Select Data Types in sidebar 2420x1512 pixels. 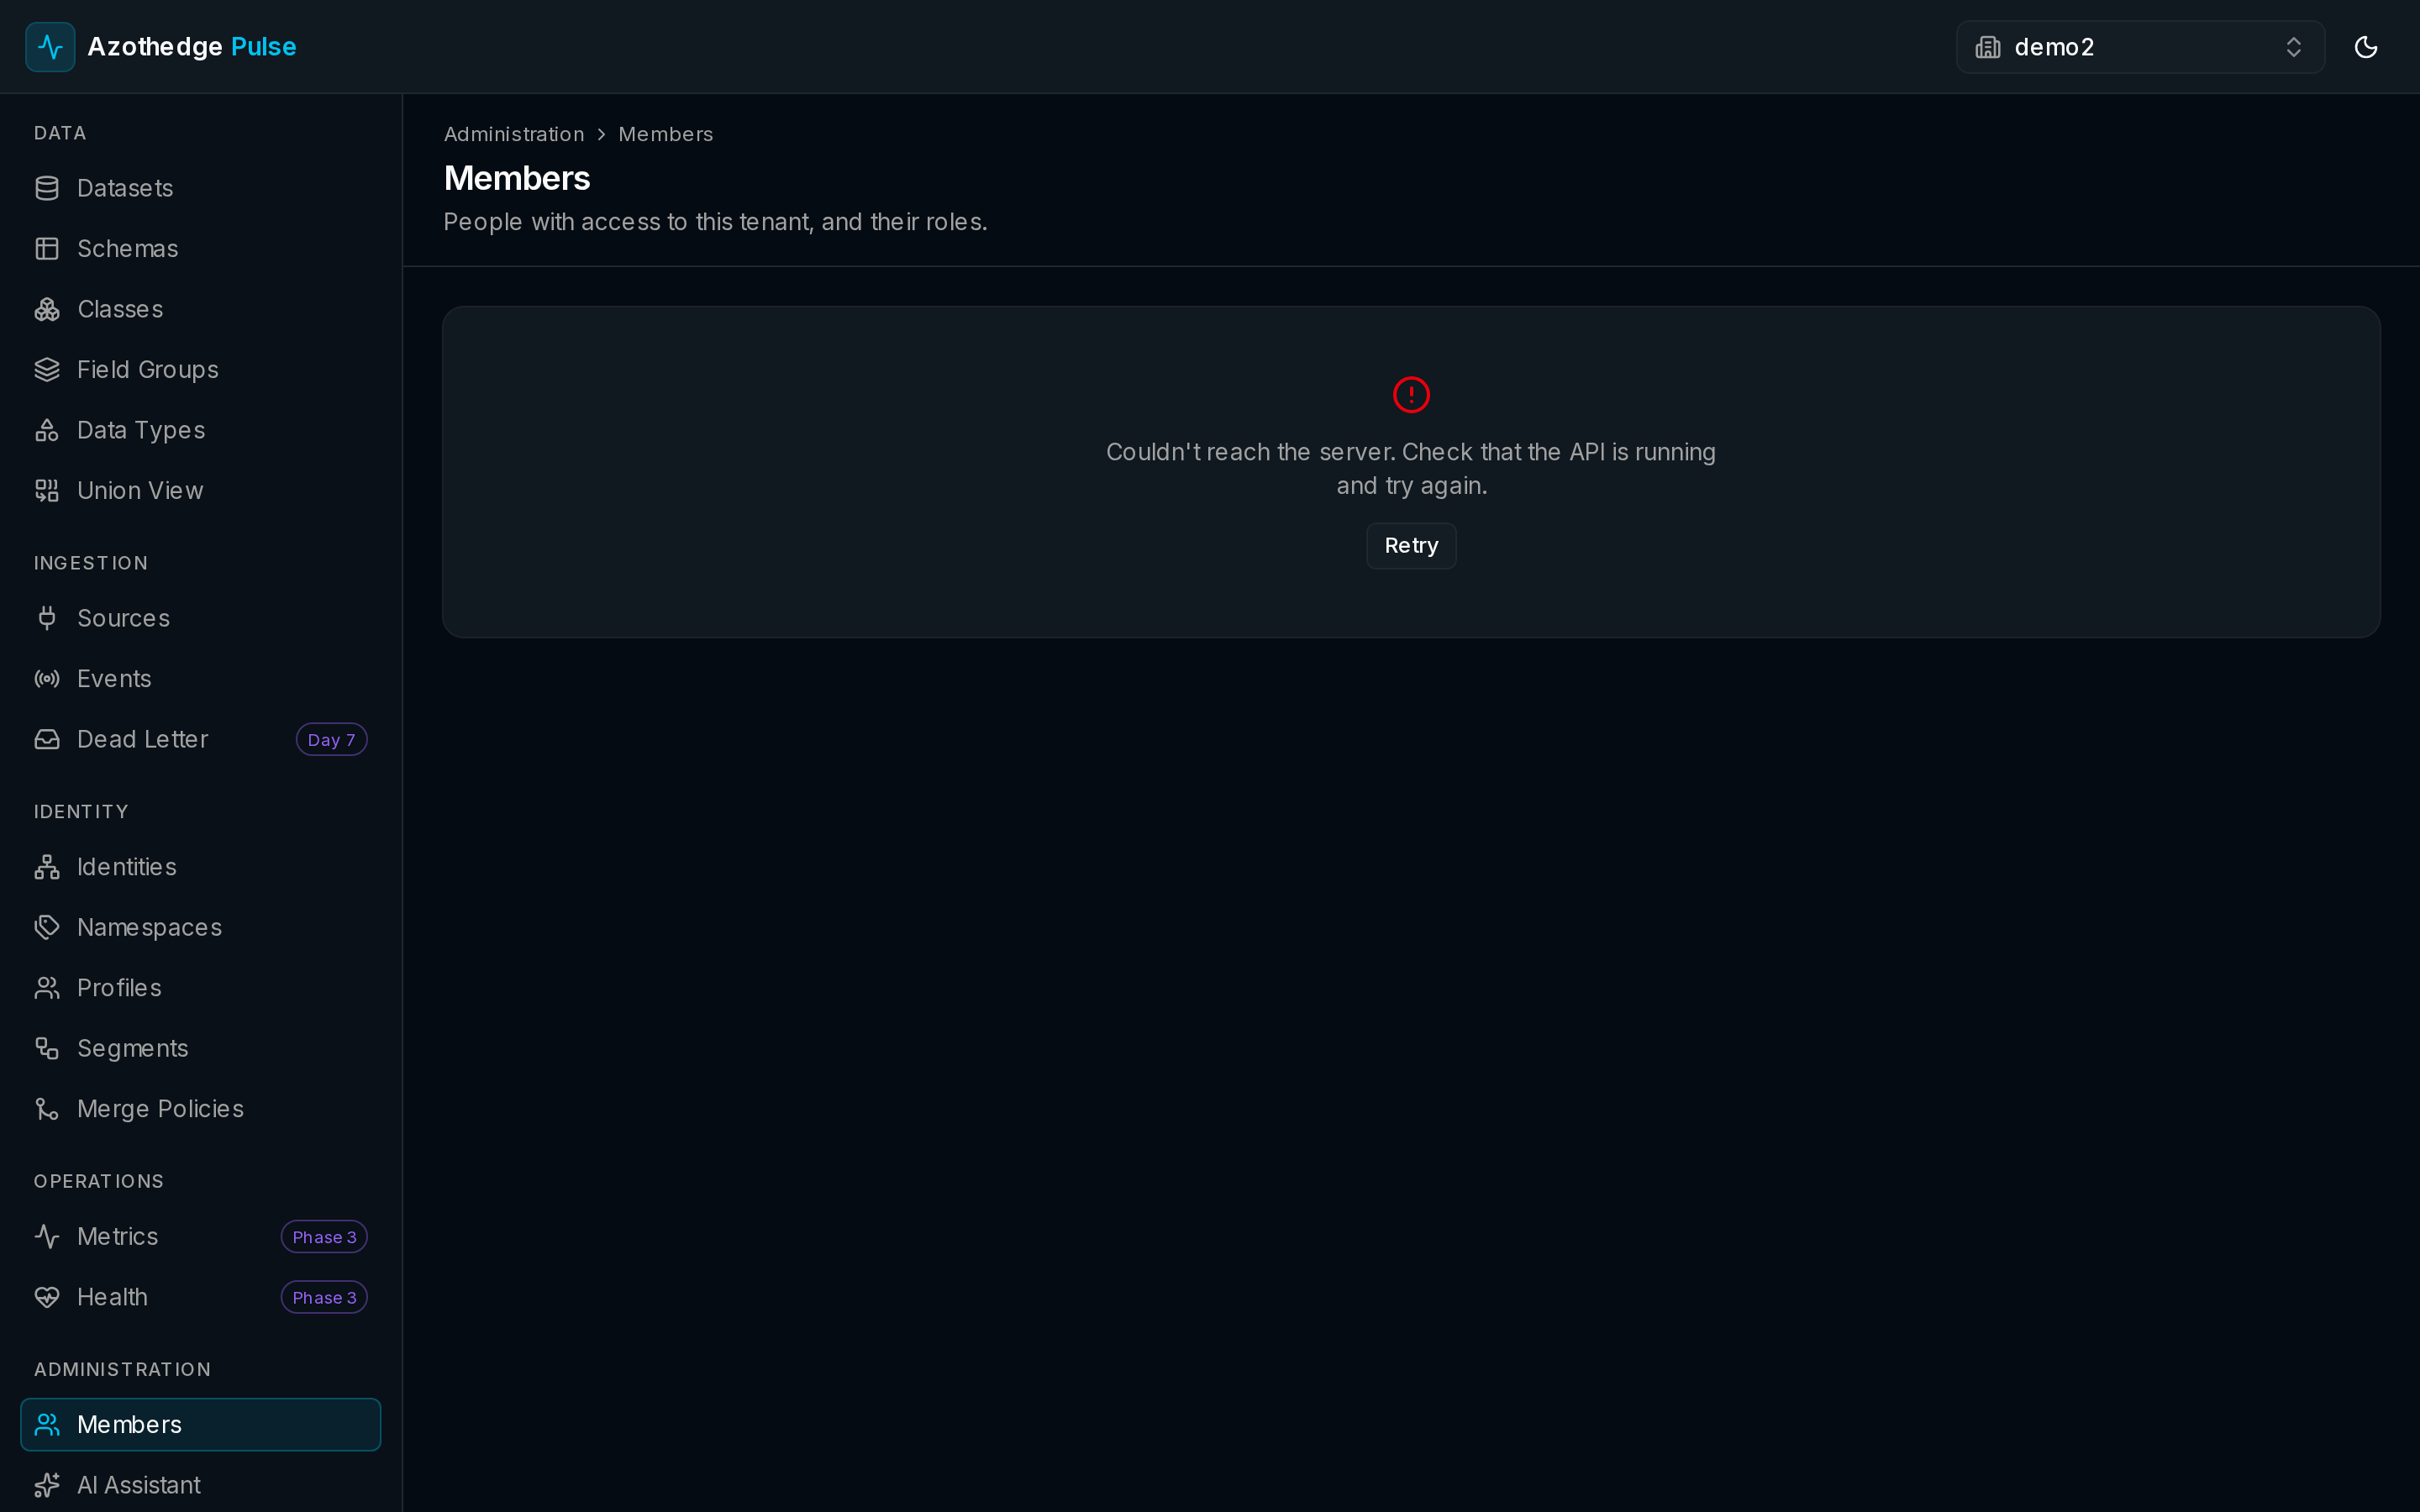(x=200, y=430)
